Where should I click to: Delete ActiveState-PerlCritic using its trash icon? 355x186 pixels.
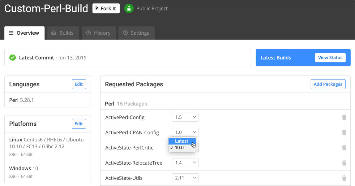344,148
